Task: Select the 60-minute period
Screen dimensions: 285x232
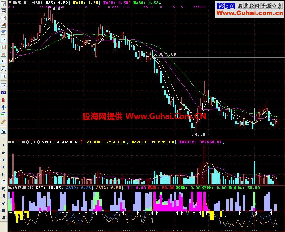Action: 3,167
